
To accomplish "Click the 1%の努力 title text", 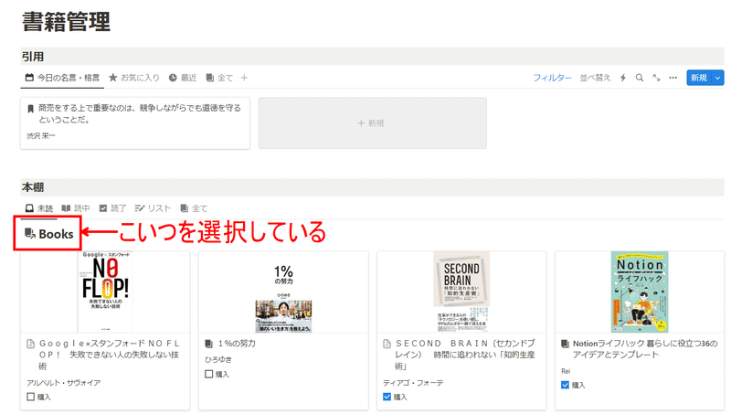I will 237,344.
